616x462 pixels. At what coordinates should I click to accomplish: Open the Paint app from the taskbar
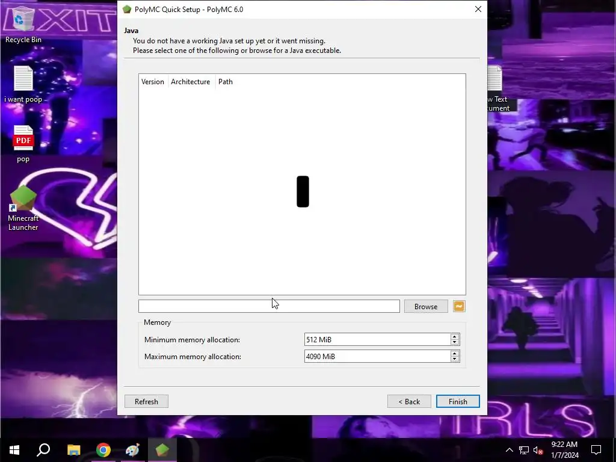click(133, 450)
